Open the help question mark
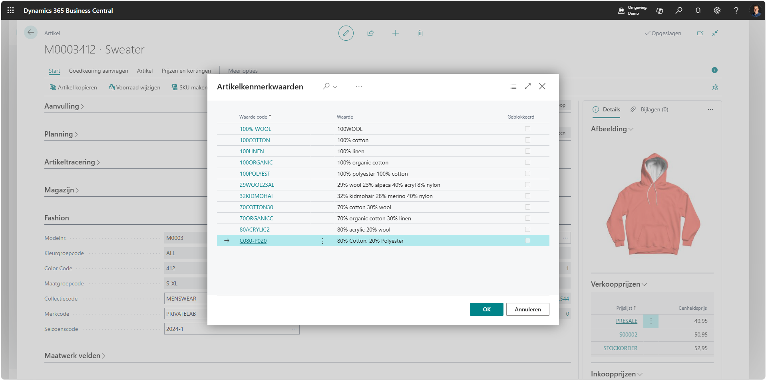Image resolution: width=766 pixels, height=380 pixels. coord(736,10)
